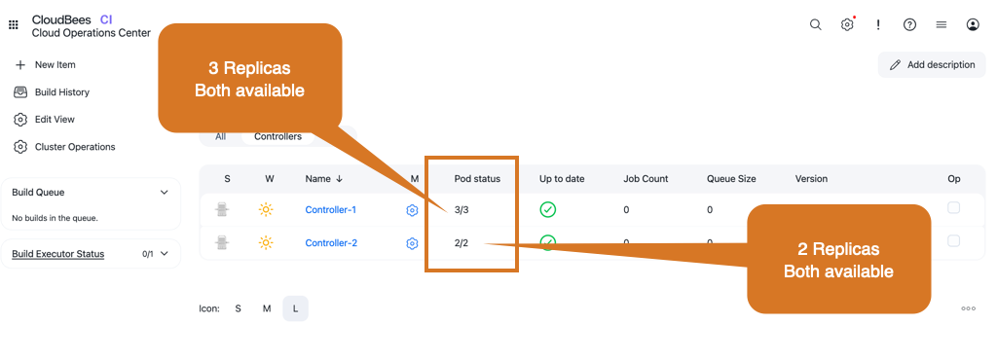Screen dimensions: 997x361
Task: Click the hamburger lines icon in header
Action: point(942,24)
